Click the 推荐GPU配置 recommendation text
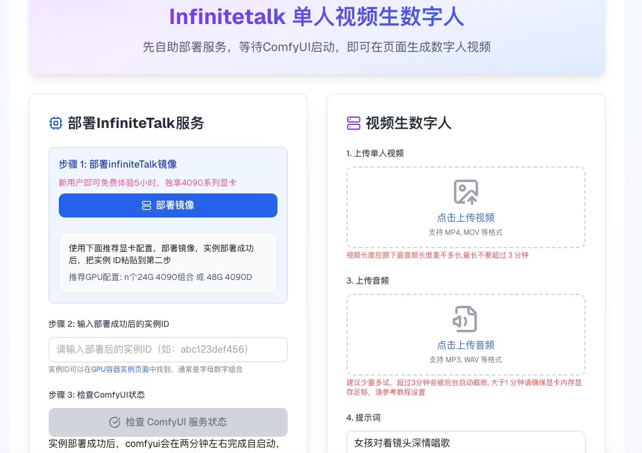Viewport: 642px width, 453px height. point(160,277)
